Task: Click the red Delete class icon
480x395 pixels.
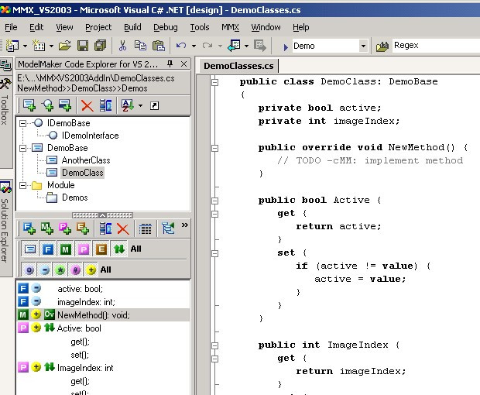Action: click(87, 106)
